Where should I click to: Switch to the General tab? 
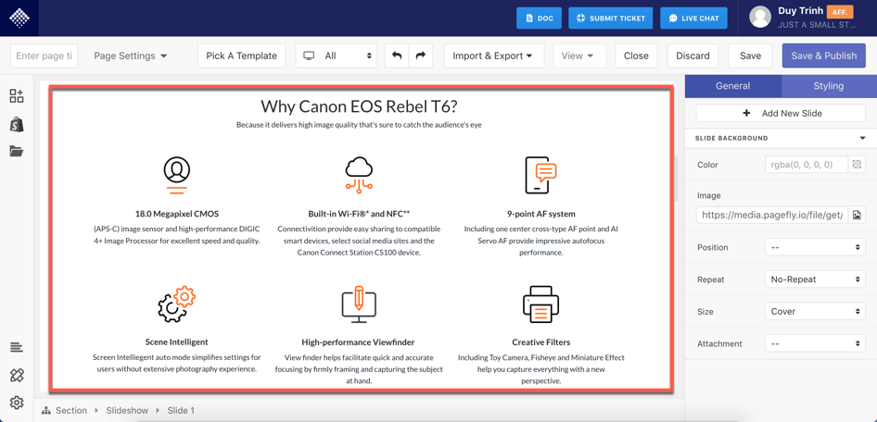tap(732, 86)
